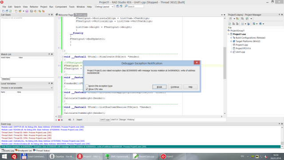Viewport: 284px width, 160px height.
Task: Collapse the Project1.exe tree node
Action: click(x=229, y=34)
